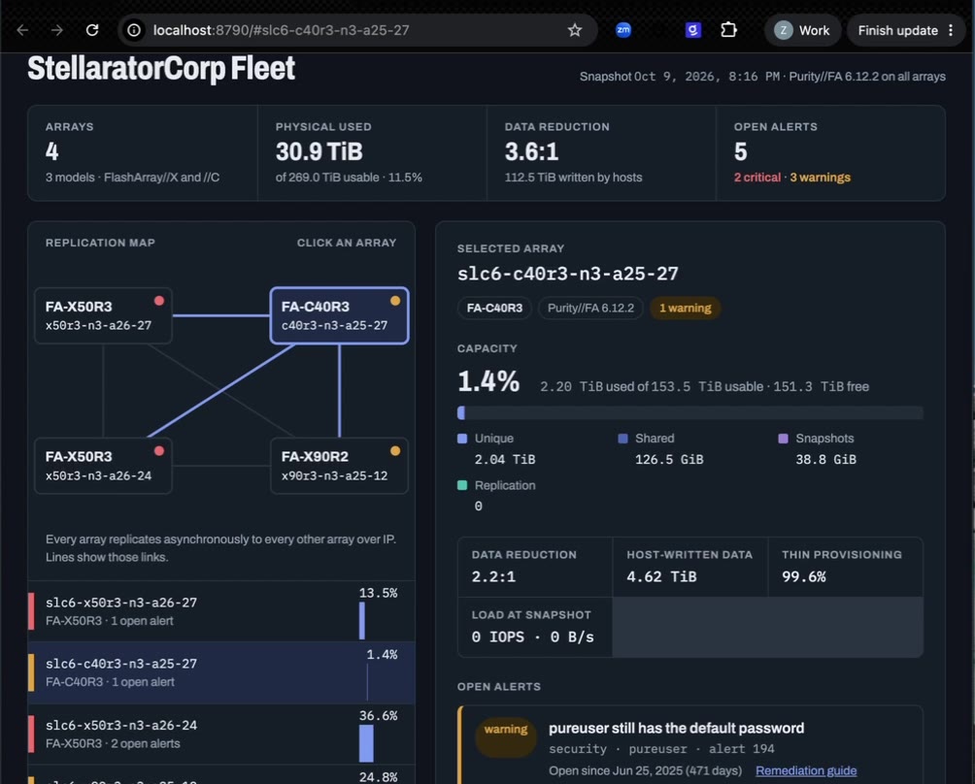Screen dimensions: 975x784
Task: Select FA-X50R3 x50r3-n3-a26-24 map node
Action: pos(103,466)
